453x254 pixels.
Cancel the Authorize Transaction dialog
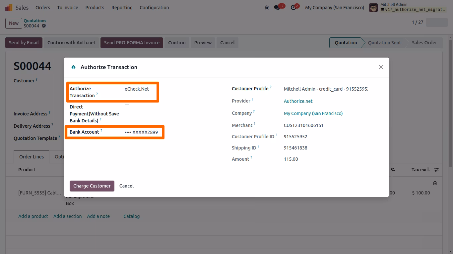click(x=126, y=186)
